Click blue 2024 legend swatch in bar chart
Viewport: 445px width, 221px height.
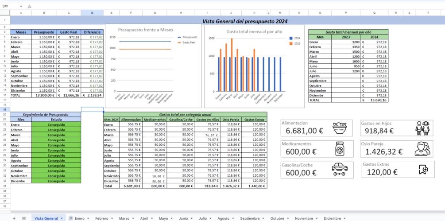pyautogui.click(x=290, y=38)
